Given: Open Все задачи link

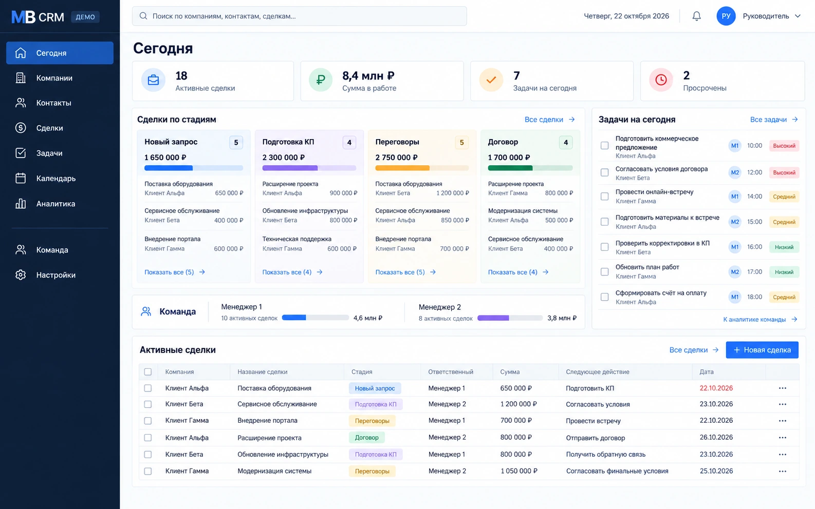Looking at the screenshot, I should point(774,120).
